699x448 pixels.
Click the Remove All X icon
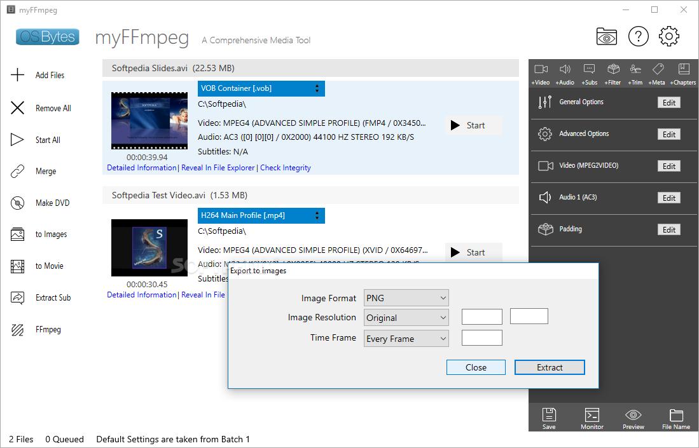[x=17, y=108]
